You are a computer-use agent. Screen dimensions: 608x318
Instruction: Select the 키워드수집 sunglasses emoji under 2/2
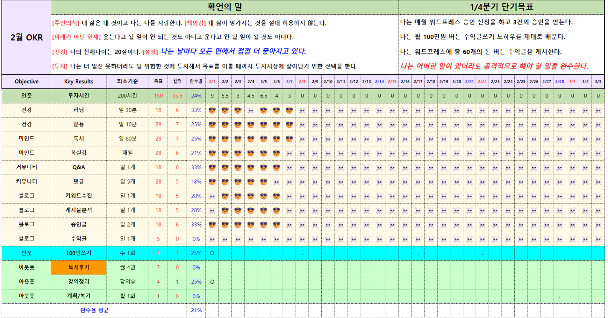225,196
